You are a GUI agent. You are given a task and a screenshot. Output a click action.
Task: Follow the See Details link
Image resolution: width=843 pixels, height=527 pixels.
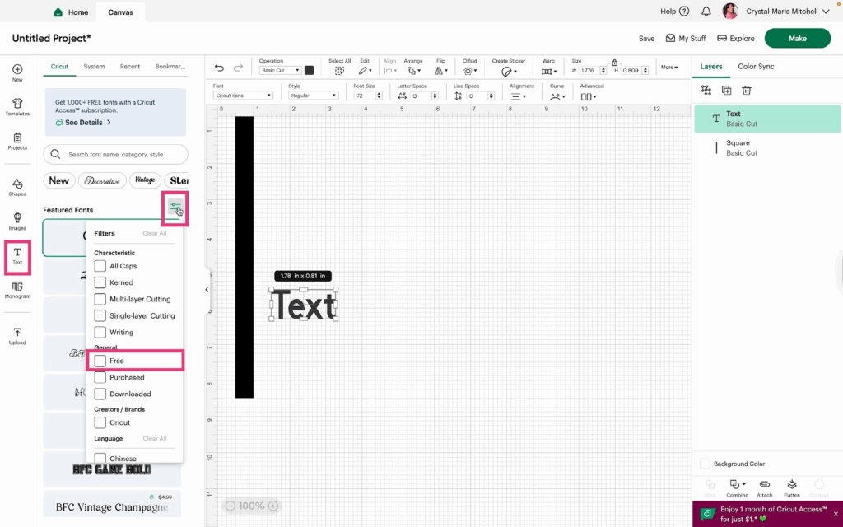click(x=83, y=123)
